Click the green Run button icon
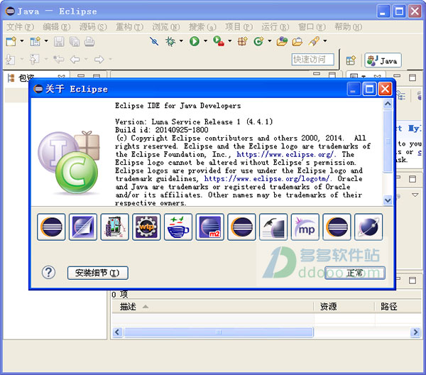The image size is (426, 375). click(195, 42)
